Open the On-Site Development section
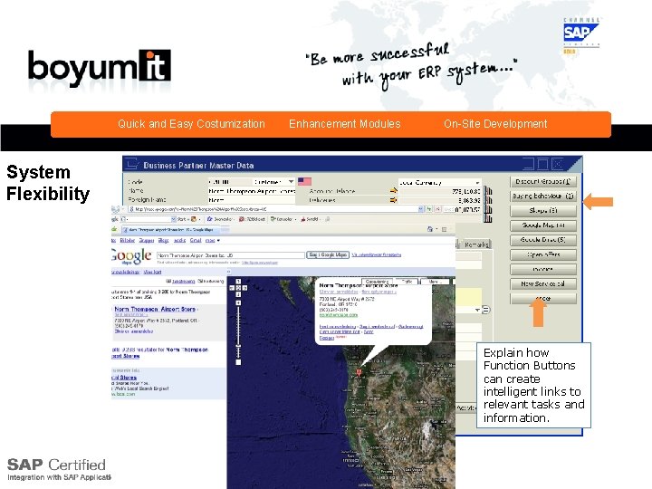 tap(495, 124)
